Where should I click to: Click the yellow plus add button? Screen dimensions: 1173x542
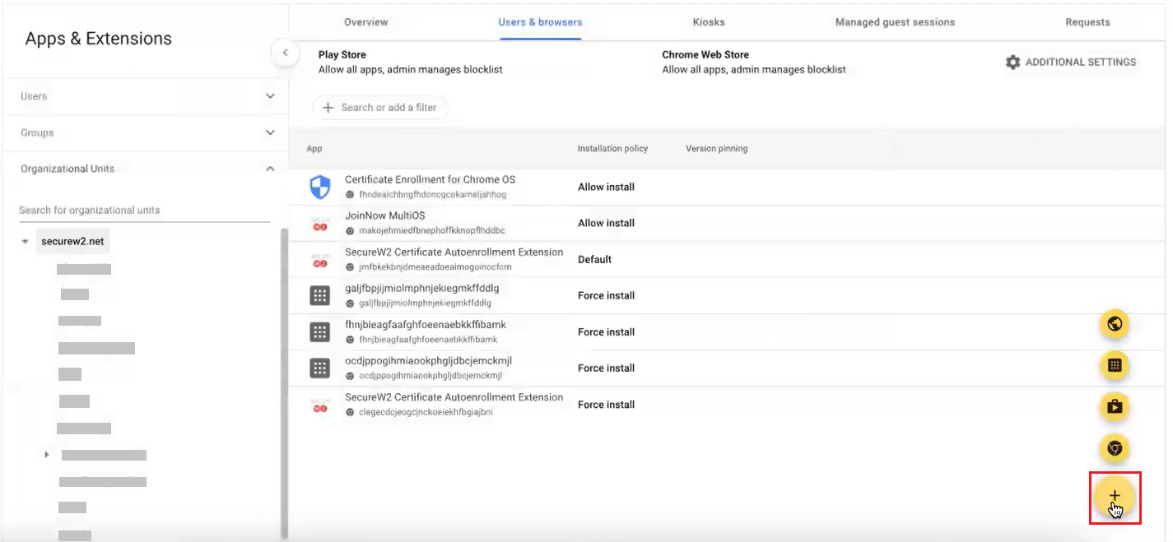point(1115,496)
